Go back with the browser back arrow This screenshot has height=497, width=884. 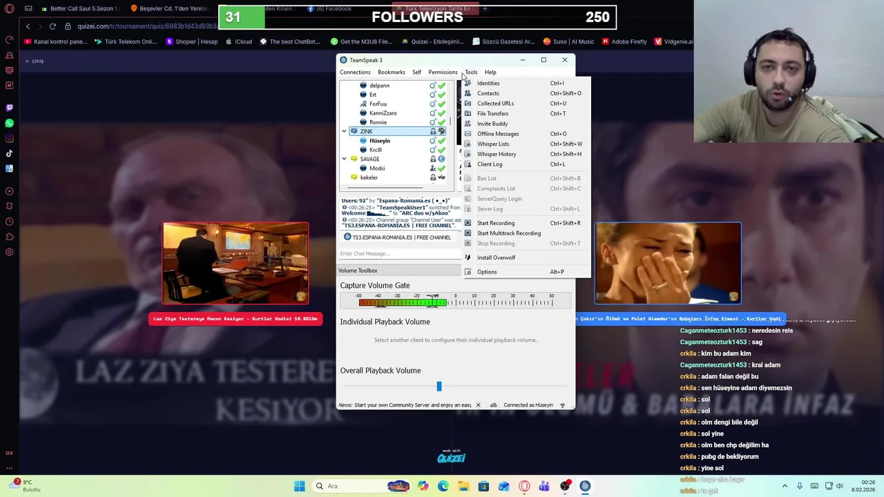28,26
